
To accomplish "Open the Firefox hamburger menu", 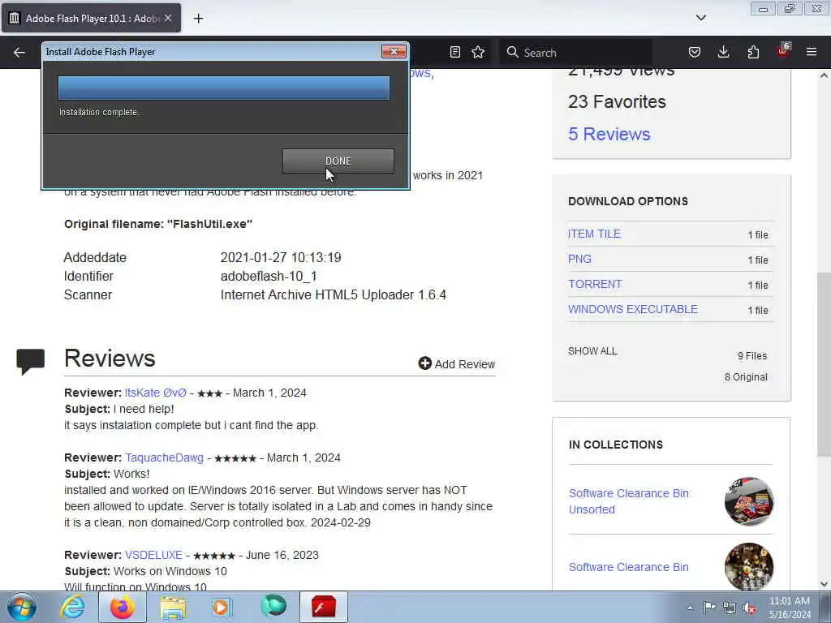I will pos(812,52).
